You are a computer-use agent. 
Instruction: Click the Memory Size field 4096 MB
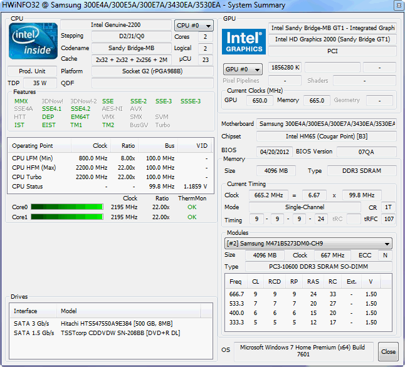click(x=276, y=171)
